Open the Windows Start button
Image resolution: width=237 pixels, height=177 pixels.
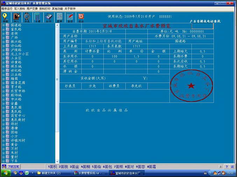pyautogui.click(x=6, y=173)
